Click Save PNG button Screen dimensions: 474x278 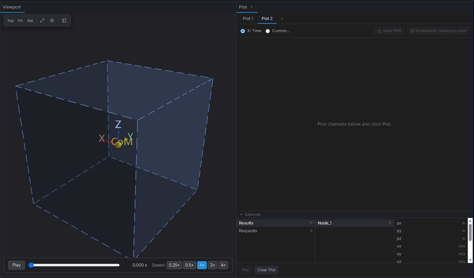pyautogui.click(x=389, y=31)
